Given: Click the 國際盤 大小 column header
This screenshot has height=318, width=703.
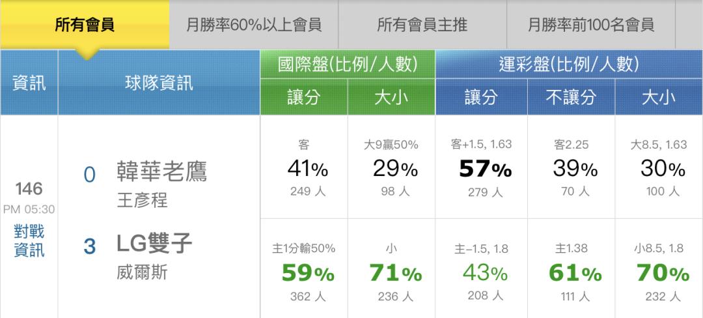Looking at the screenshot, I should 391,98.
